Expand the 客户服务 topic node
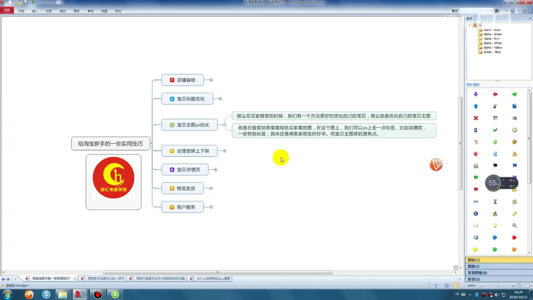 [211, 207]
